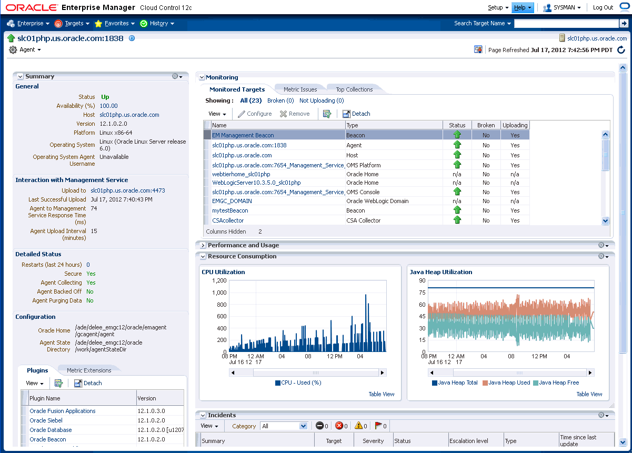Click the Not Uploading (0) filter link
This screenshot has width=632, height=453.
tap(322, 100)
